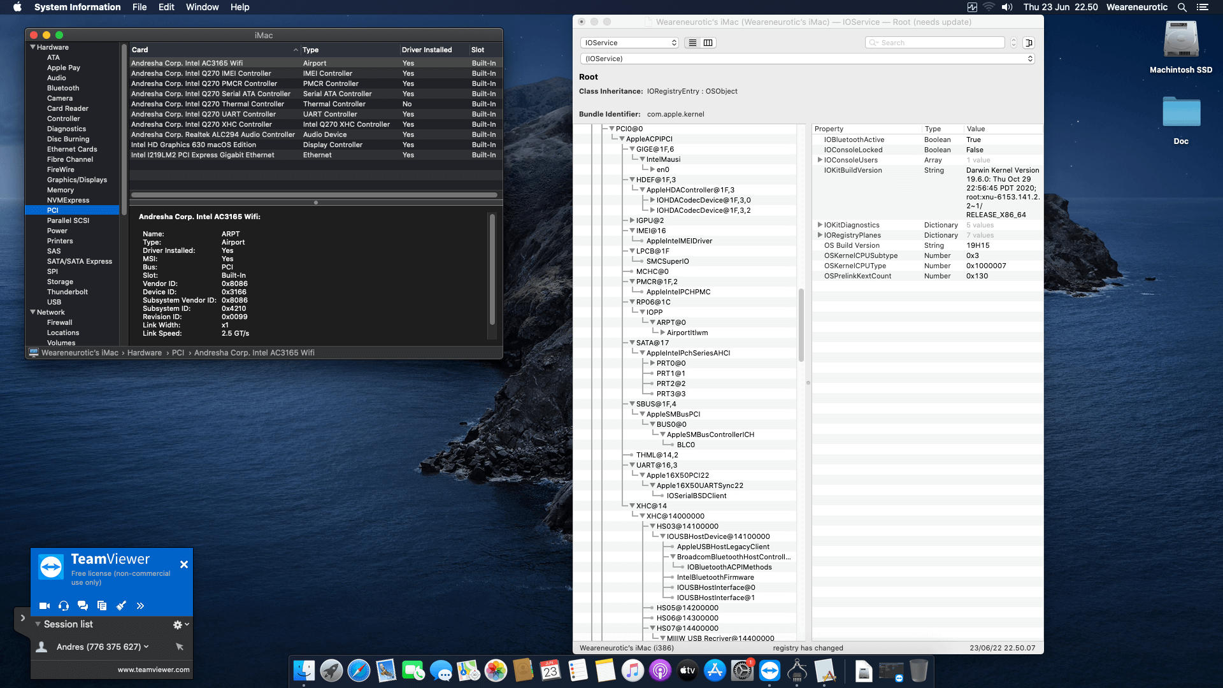Collapse the Hardware section in System Information sidebar

coord(32,47)
